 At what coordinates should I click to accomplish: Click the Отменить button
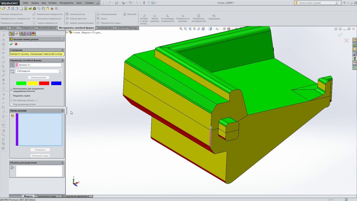click(x=40, y=150)
